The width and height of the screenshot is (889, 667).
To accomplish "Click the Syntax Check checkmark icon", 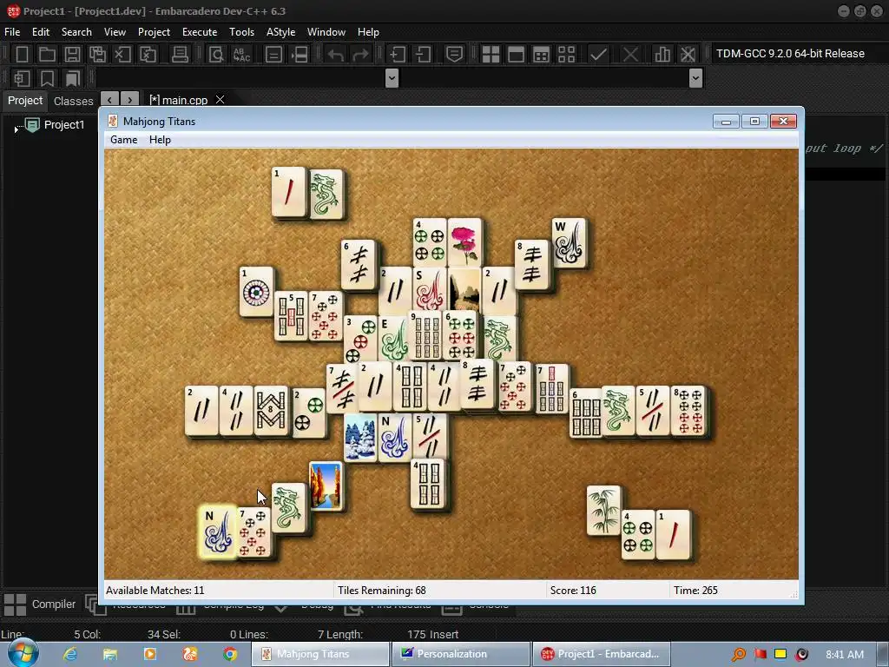I will 598,54.
